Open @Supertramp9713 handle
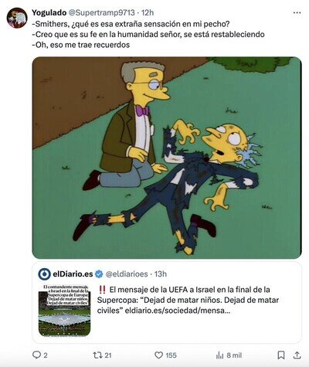309x367 pixels. (x=101, y=12)
